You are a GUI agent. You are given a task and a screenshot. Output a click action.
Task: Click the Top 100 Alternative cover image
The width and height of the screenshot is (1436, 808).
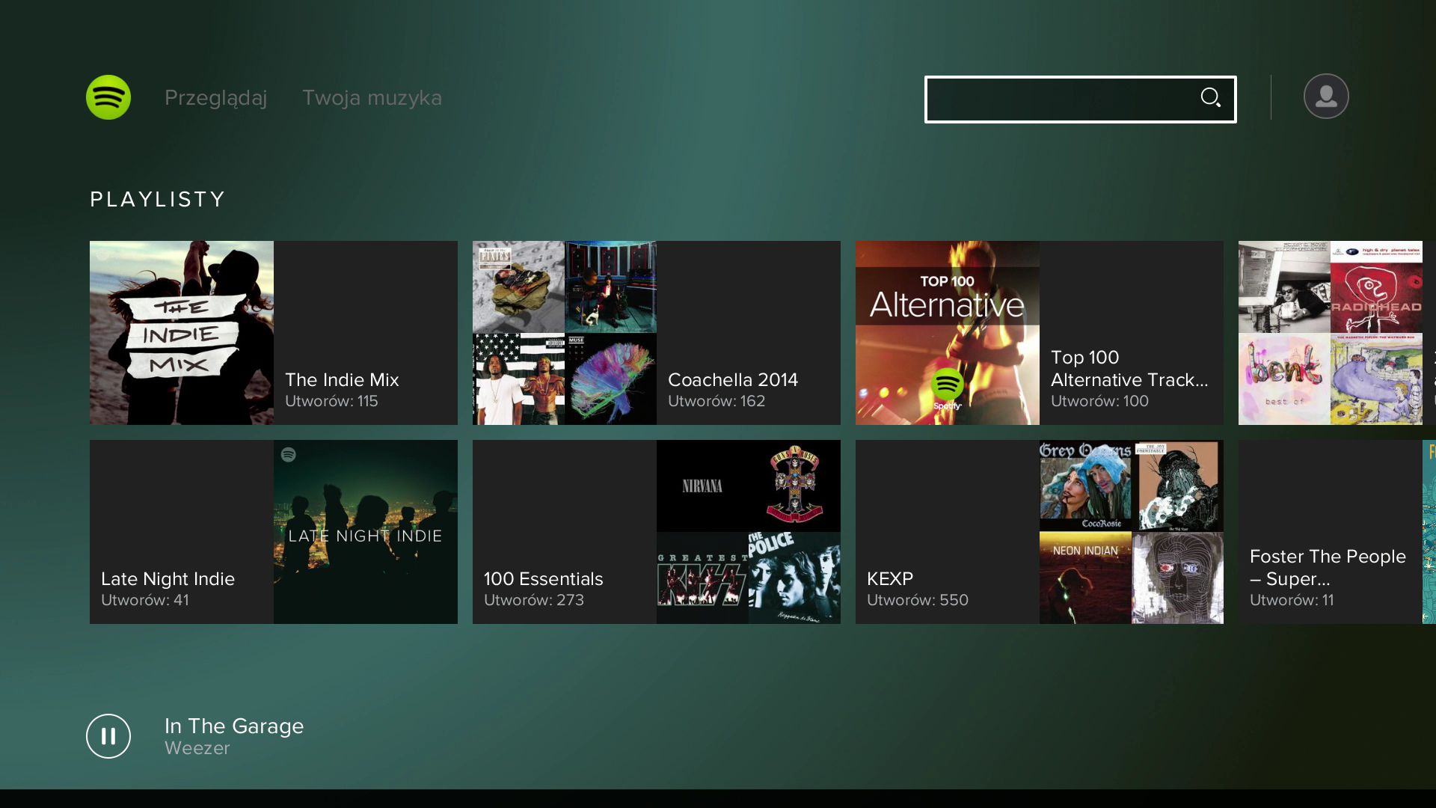(x=947, y=333)
